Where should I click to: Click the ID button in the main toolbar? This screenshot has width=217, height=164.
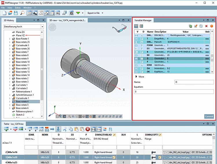pos(71,13)
